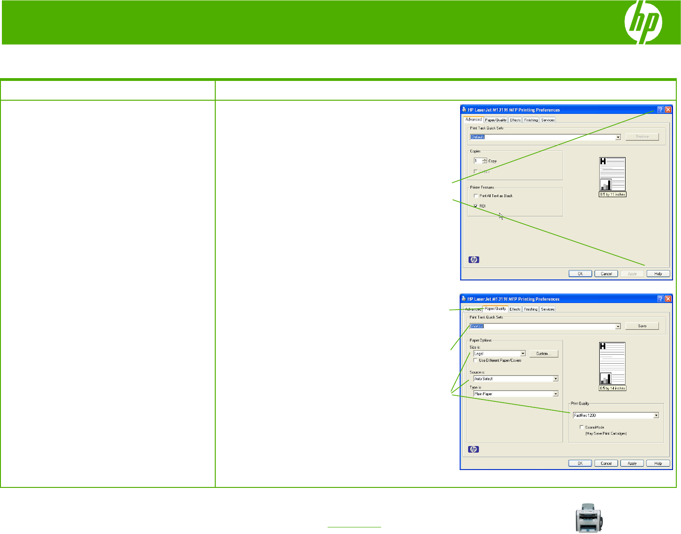Open Effects tab in the dialog showing Advanced

(x=515, y=120)
